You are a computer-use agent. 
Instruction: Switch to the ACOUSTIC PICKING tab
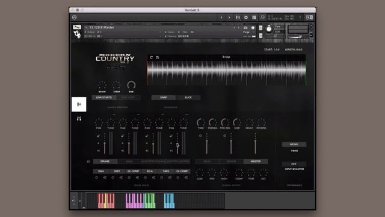coord(153,162)
